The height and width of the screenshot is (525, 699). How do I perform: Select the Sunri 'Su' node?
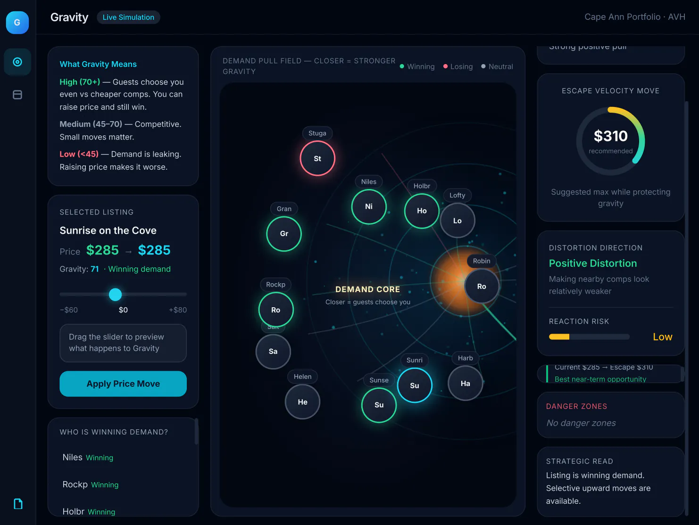tap(415, 386)
